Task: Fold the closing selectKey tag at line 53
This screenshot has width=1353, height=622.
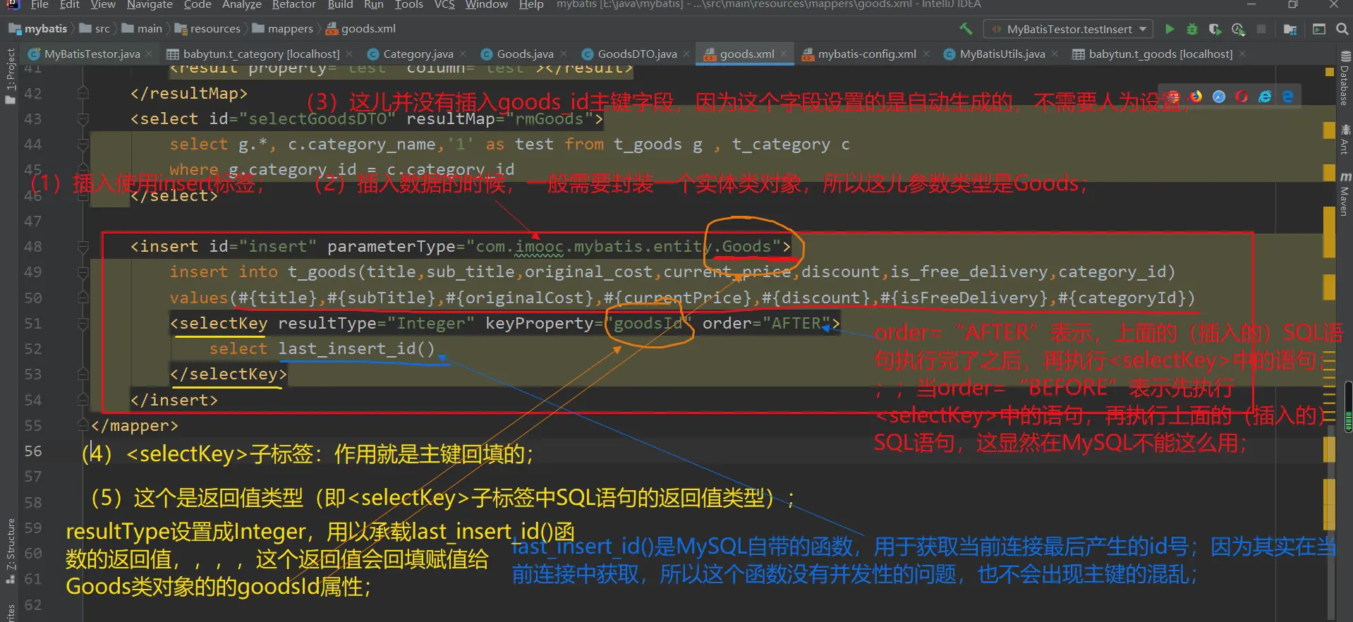Action: click(x=83, y=374)
